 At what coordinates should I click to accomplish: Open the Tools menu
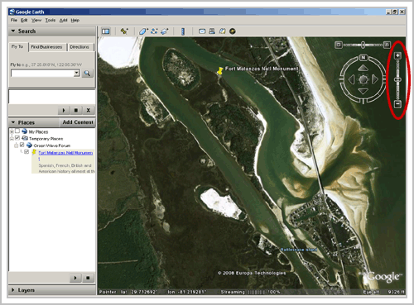click(51, 20)
